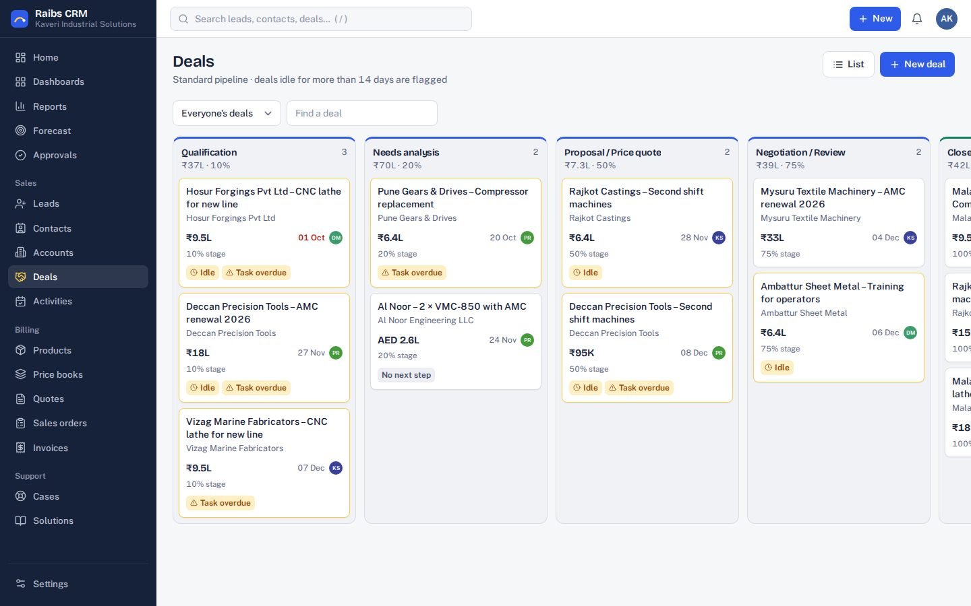Click the Leads person icon
The image size is (971, 606).
pos(21,203)
